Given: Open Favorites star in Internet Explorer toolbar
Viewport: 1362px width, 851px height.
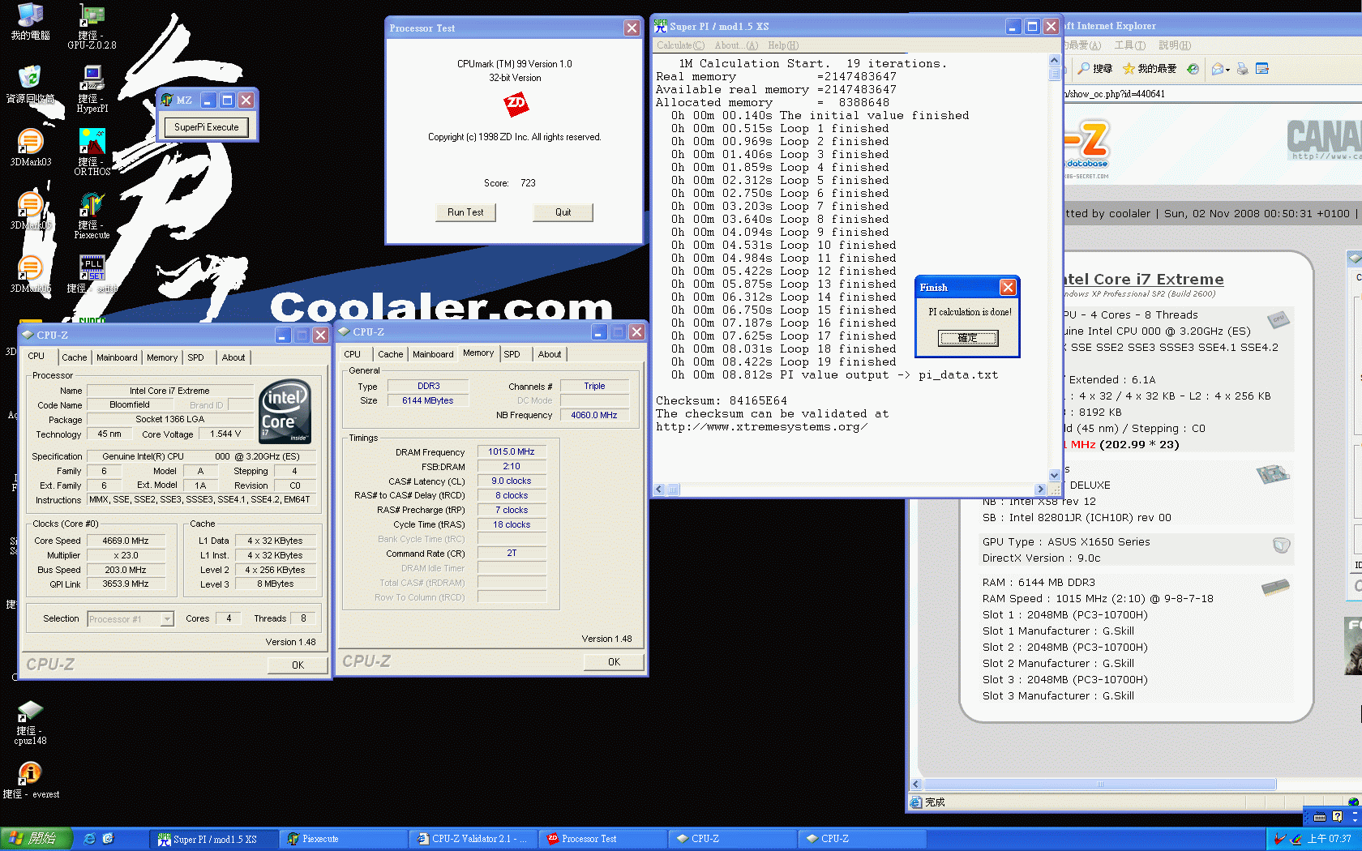Looking at the screenshot, I should pyautogui.click(x=1149, y=69).
